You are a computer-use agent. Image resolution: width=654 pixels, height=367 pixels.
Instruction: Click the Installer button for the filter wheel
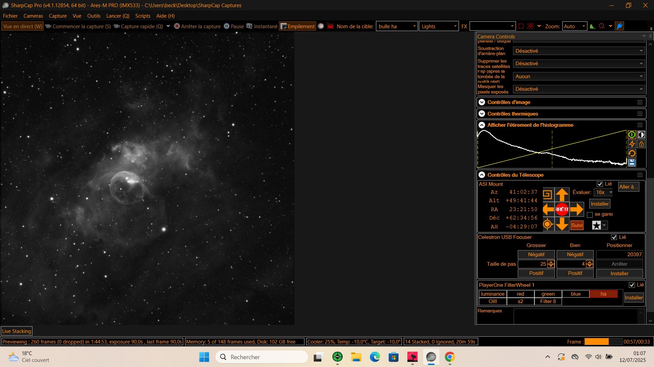tap(634, 298)
